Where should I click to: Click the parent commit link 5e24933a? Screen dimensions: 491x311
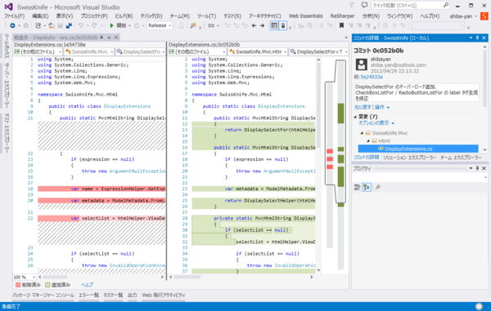[x=371, y=77]
